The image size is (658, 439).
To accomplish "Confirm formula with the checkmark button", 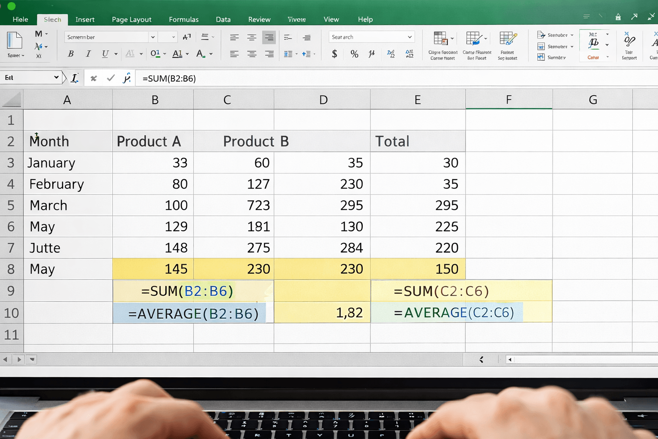I will click(111, 78).
